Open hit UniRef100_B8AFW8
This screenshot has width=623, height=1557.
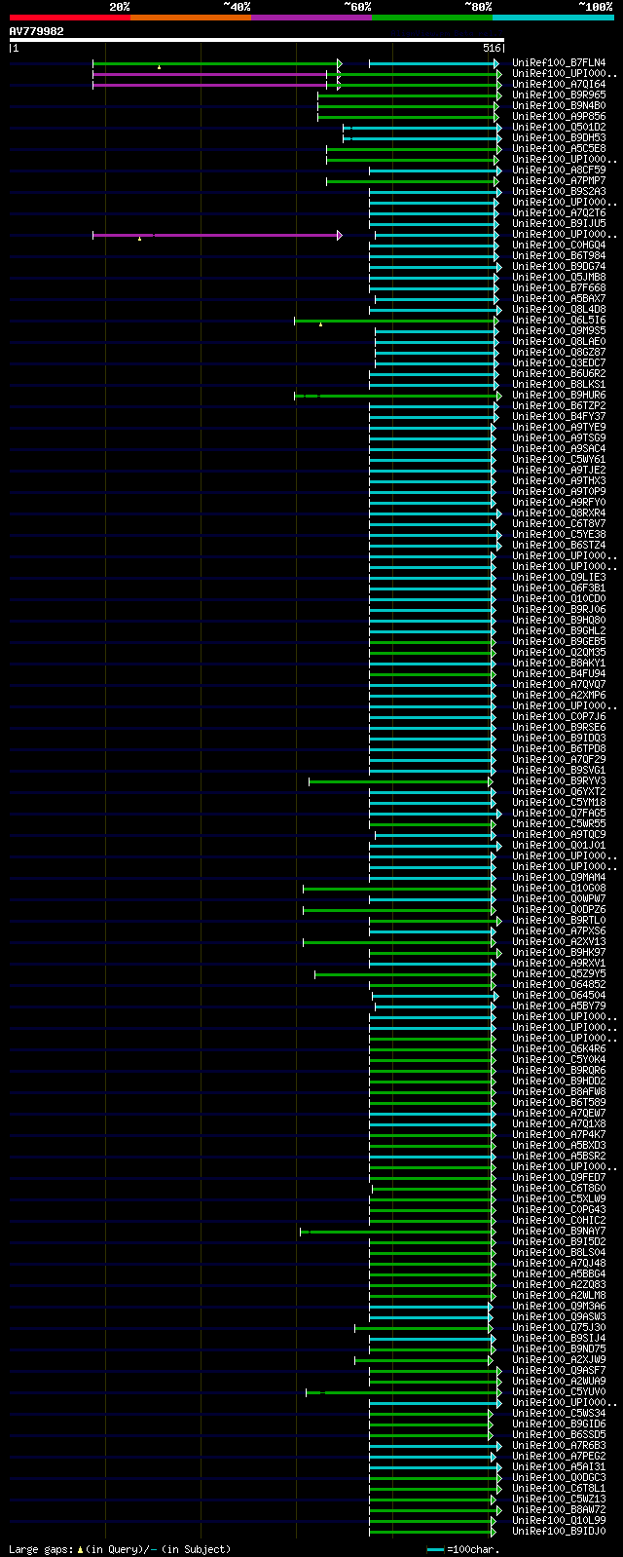559,1092
